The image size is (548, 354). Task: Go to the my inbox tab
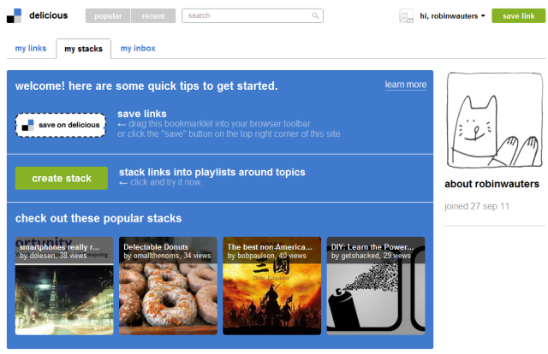click(138, 49)
